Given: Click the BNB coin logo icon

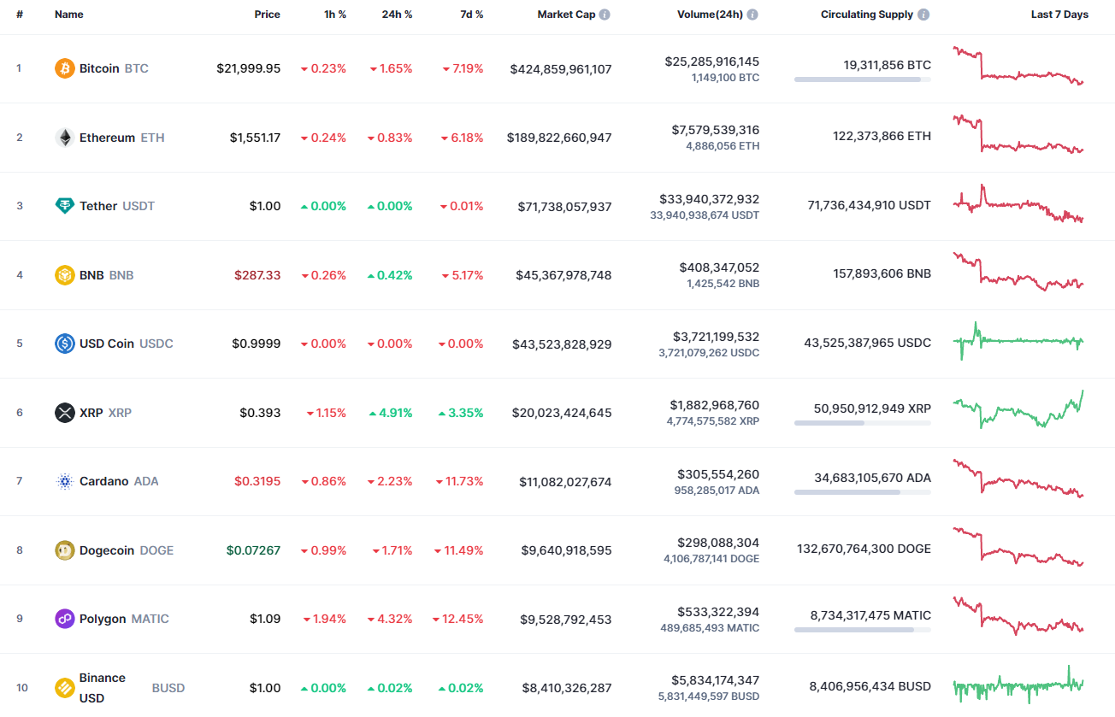Looking at the screenshot, I should point(65,274).
